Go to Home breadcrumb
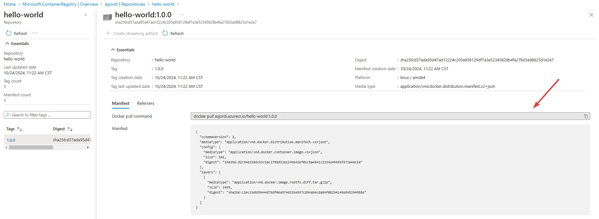The width and height of the screenshot is (599, 219). click(x=10, y=4)
